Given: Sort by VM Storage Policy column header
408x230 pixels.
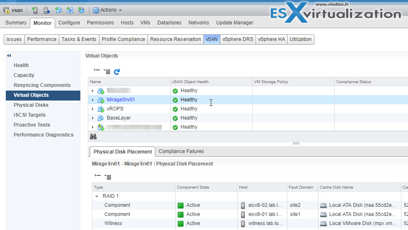Looking at the screenshot, I should point(293,81).
